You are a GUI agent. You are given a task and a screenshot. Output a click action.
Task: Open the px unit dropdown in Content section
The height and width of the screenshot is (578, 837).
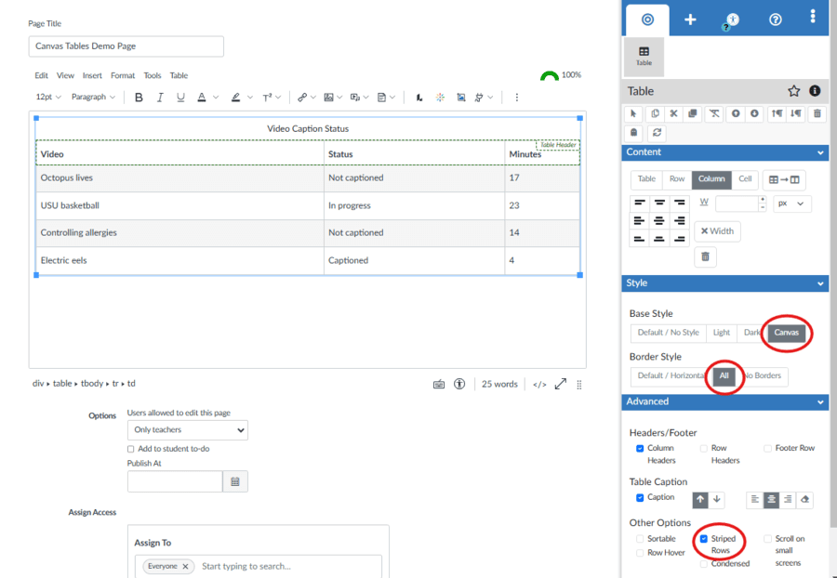(793, 203)
